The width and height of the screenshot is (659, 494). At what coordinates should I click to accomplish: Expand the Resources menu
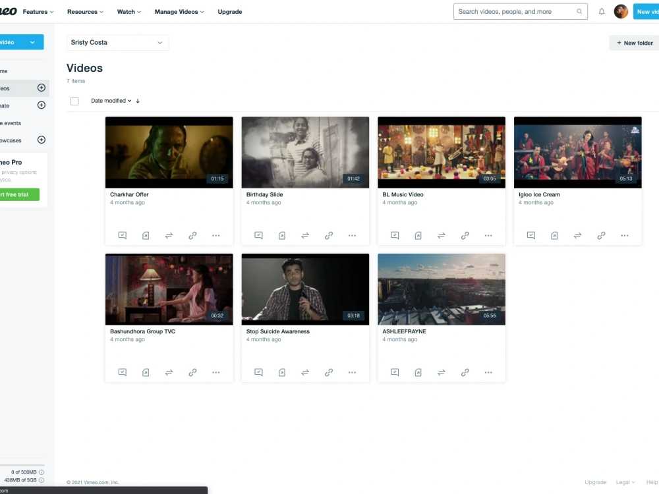tap(85, 12)
